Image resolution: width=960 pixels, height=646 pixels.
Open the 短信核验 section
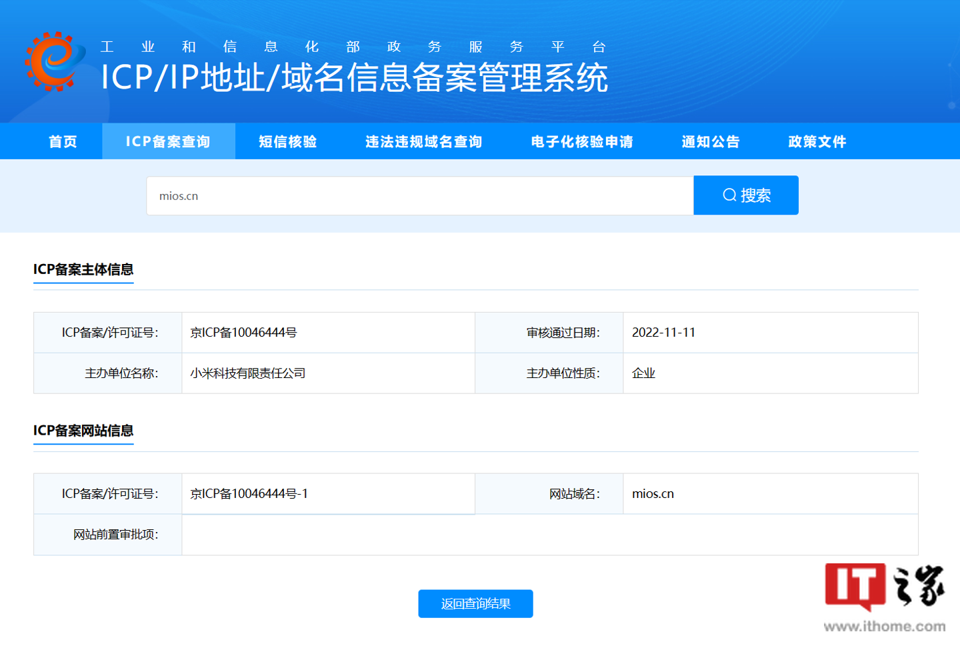[x=287, y=141]
